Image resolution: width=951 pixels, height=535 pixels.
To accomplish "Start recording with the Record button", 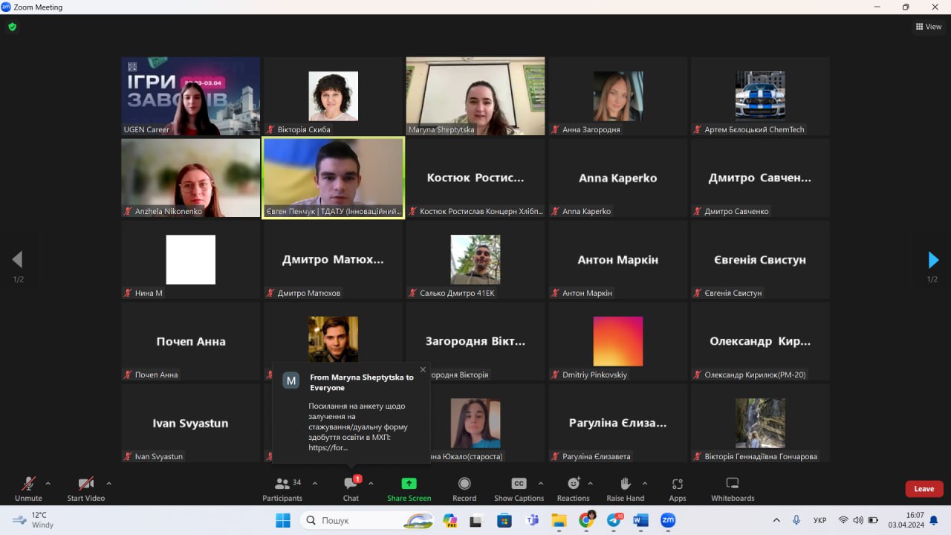I will tap(464, 489).
